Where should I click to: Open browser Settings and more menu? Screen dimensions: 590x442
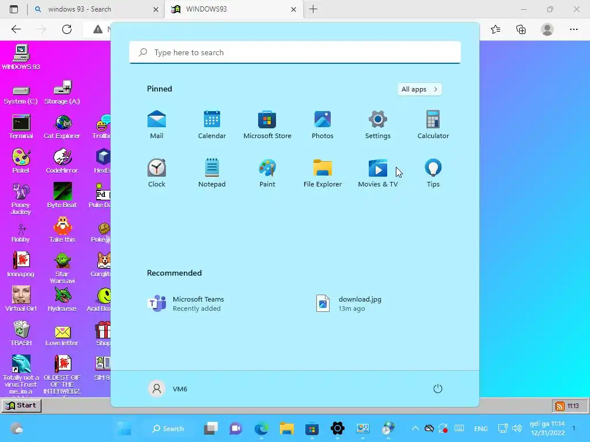(x=573, y=29)
